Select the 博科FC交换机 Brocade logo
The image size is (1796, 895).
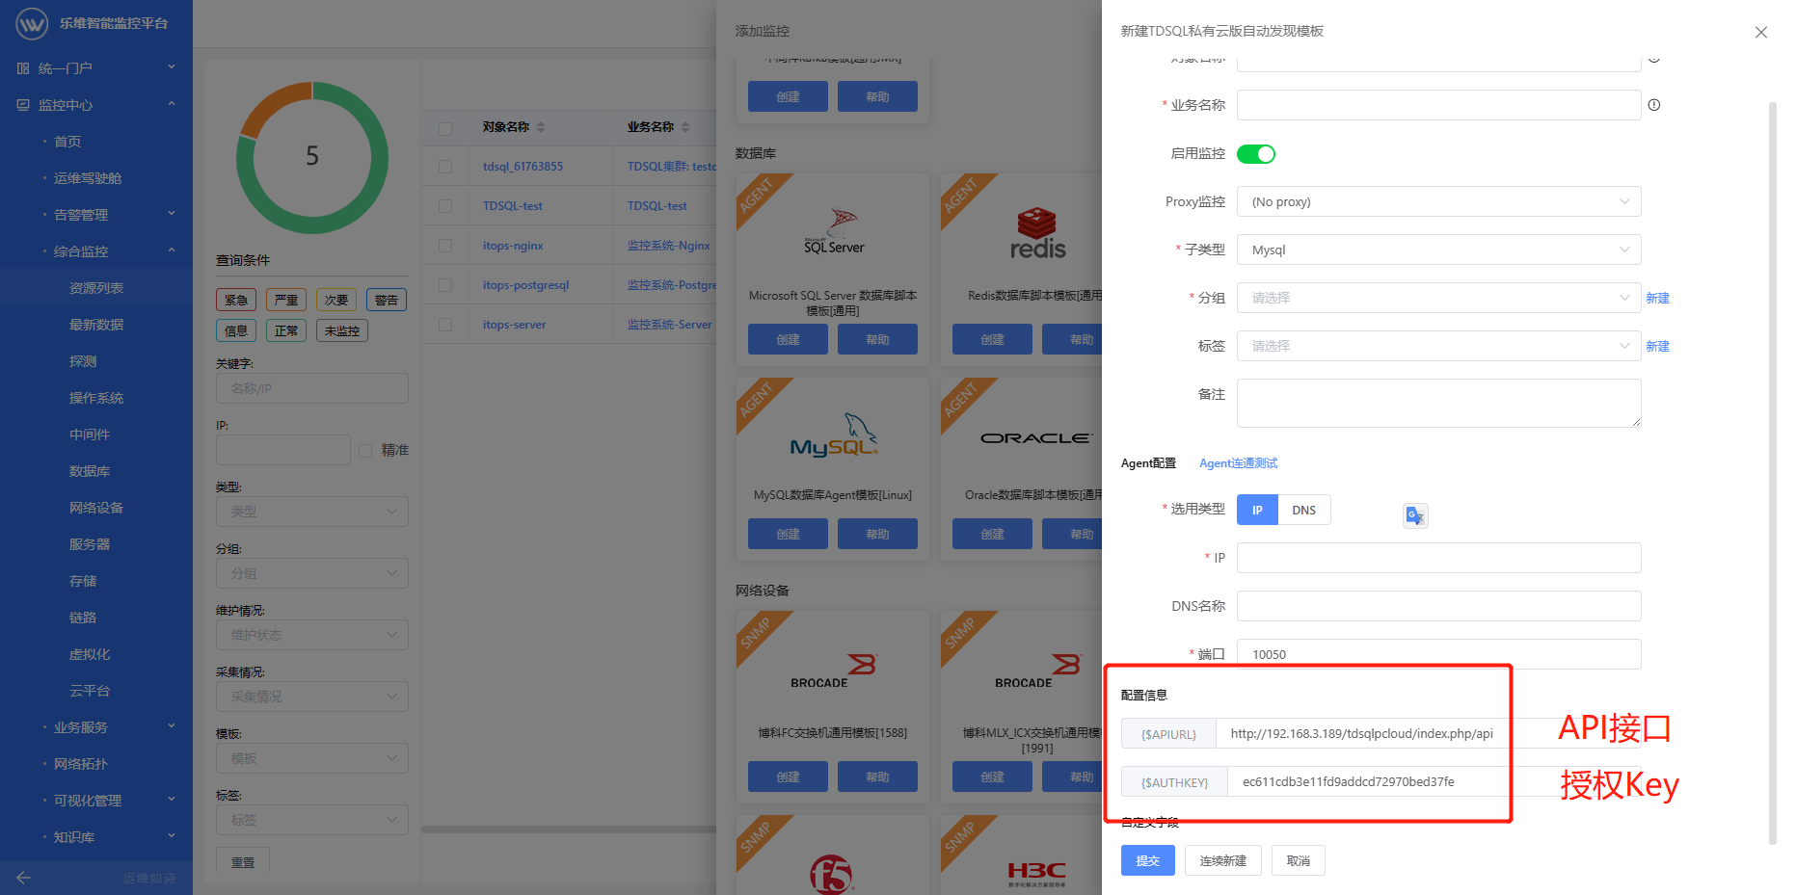click(834, 671)
